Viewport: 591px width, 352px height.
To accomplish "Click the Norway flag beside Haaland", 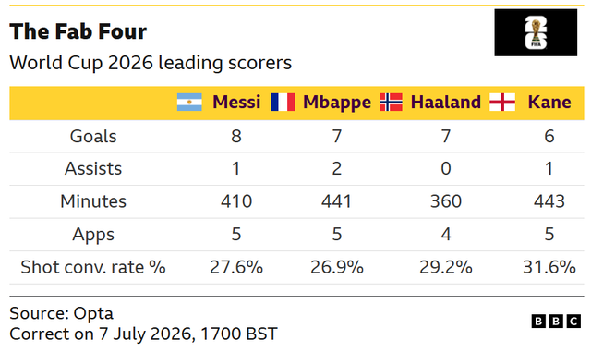I will [x=391, y=103].
